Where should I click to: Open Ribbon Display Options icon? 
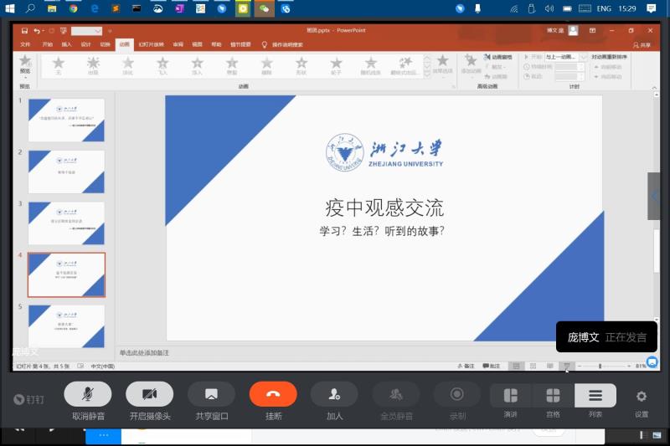click(x=592, y=31)
